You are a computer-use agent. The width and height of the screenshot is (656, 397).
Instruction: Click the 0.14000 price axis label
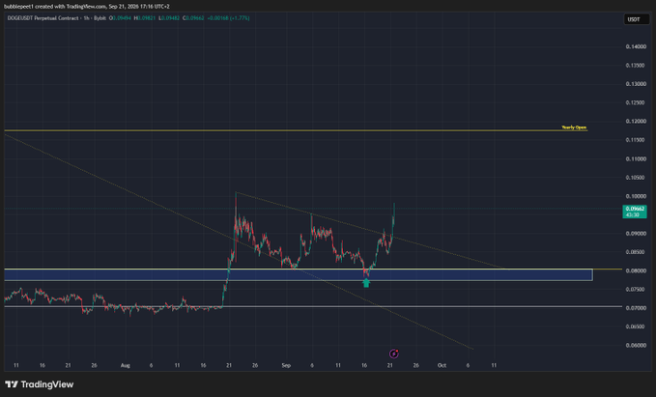[636, 47]
